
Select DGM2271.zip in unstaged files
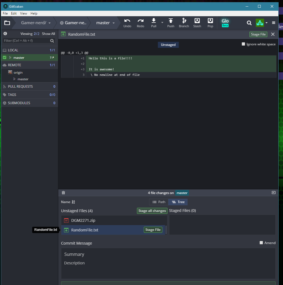tap(113, 220)
